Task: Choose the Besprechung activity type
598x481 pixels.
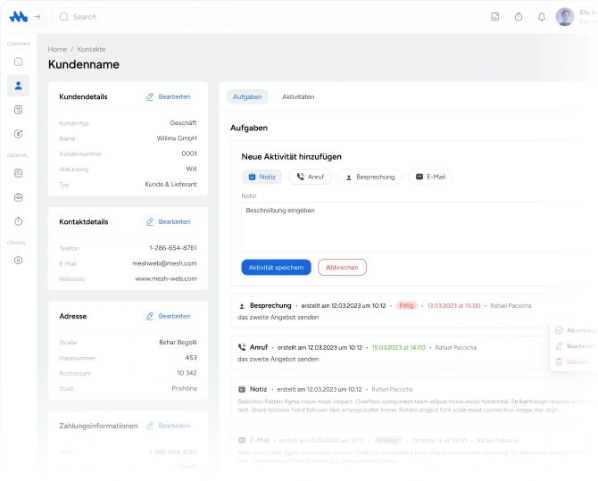Action: click(369, 177)
